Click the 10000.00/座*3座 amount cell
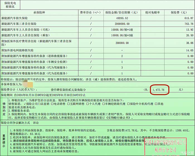Image resolution: width=195 pixels, height=156 pixels. point(122,35)
